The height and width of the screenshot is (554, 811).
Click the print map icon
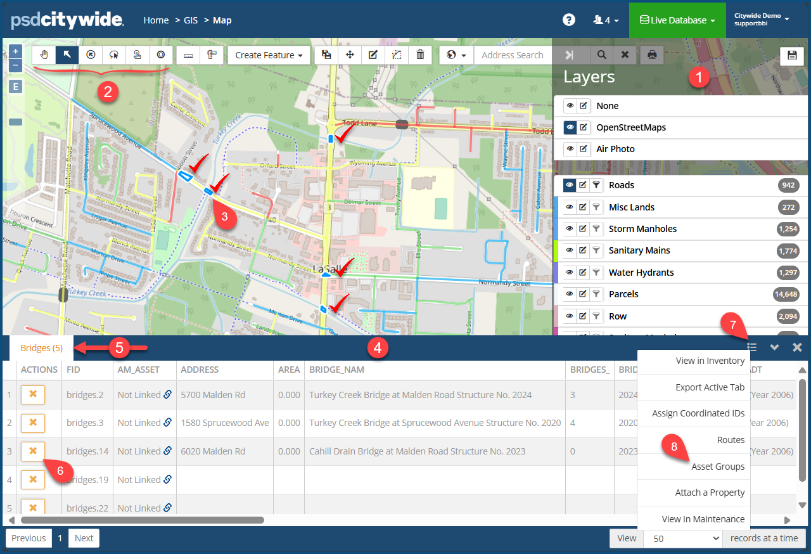(x=651, y=55)
